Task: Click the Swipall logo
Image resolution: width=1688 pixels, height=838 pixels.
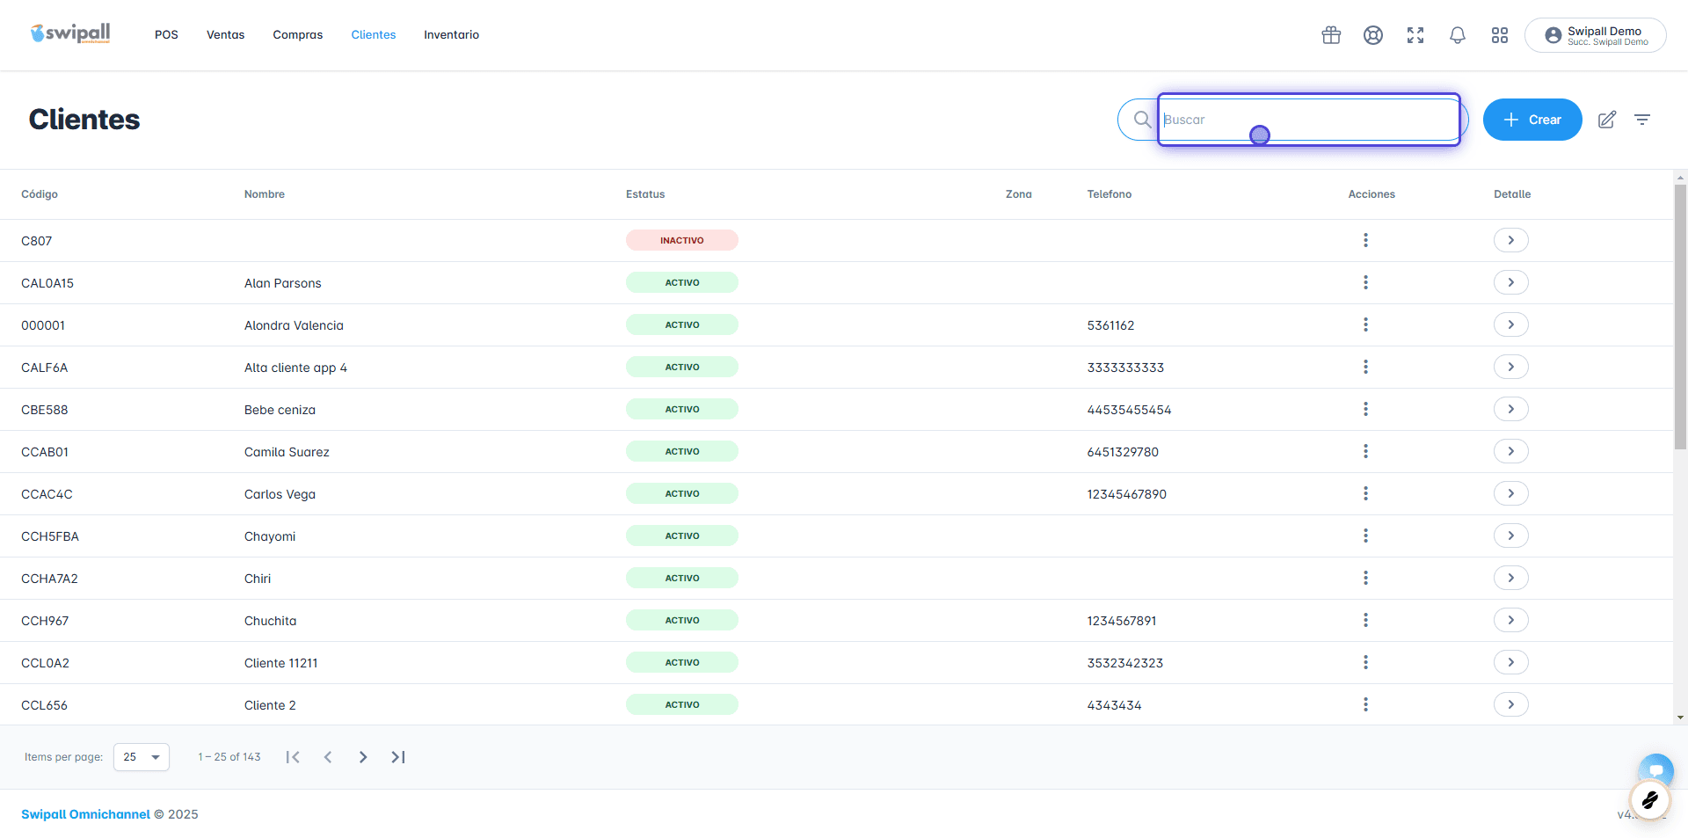Action: click(70, 33)
